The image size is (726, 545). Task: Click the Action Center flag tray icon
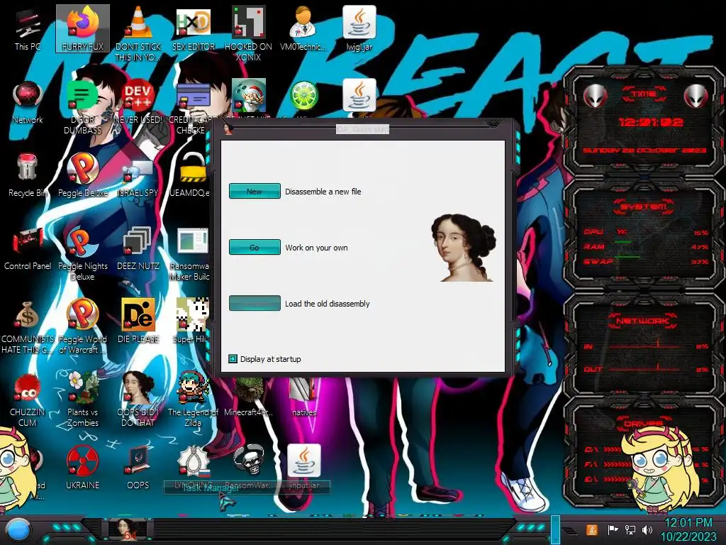(613, 529)
